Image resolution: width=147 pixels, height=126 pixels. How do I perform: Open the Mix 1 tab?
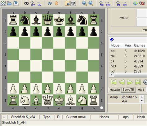point(141,90)
